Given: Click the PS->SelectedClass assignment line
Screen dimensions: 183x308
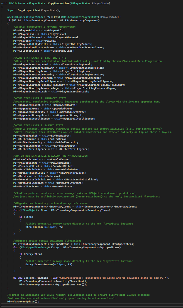Looking at the screenshot, I should tap(43, 51).
